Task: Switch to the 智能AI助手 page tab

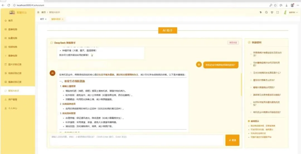Action: pos(56,19)
